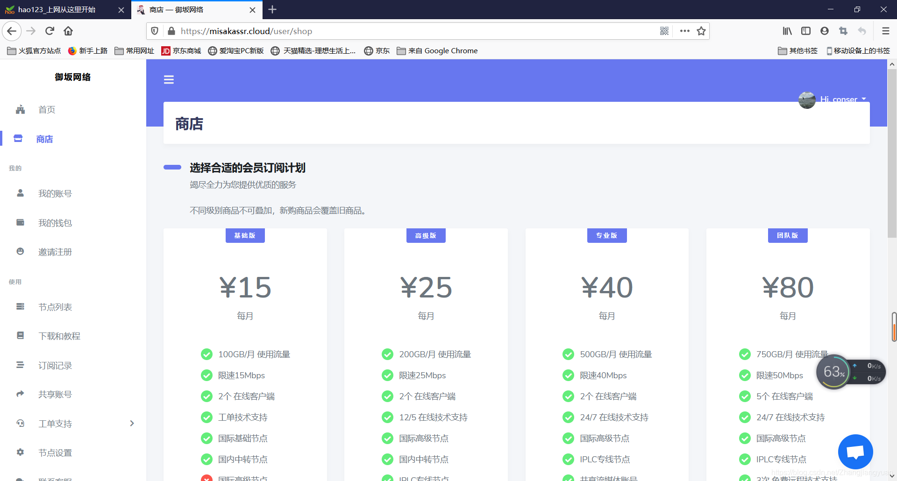The height and width of the screenshot is (481, 897).
Task: Click the 高级版 plan badge
Action: (426, 235)
